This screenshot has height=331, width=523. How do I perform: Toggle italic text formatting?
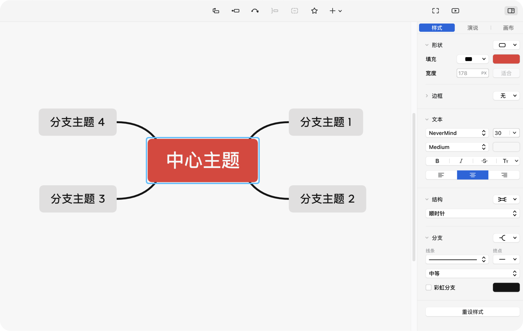coord(461,161)
